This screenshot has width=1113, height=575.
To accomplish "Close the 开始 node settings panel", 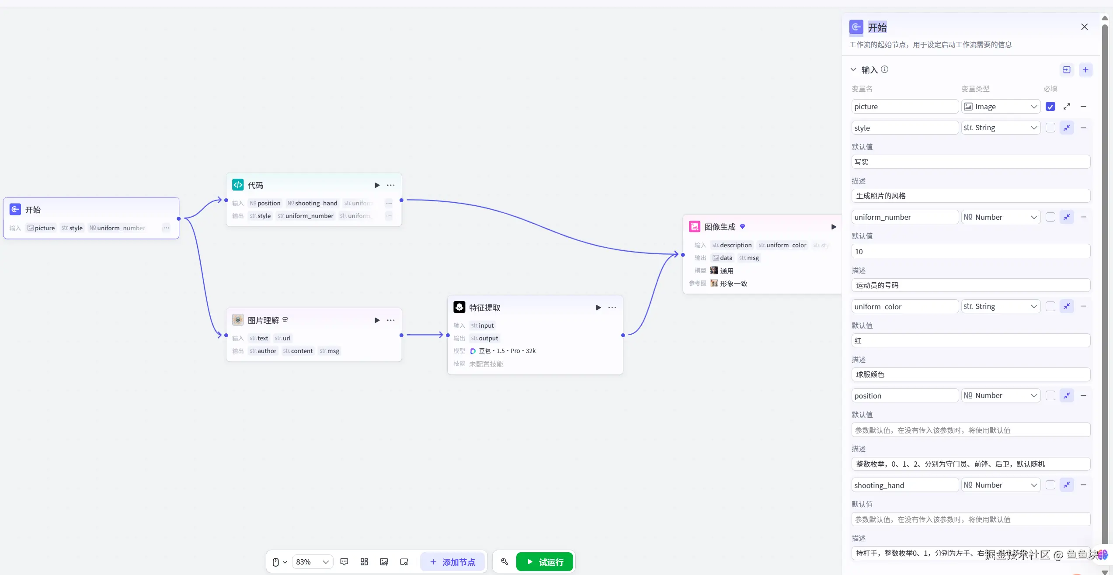I will click(1084, 27).
